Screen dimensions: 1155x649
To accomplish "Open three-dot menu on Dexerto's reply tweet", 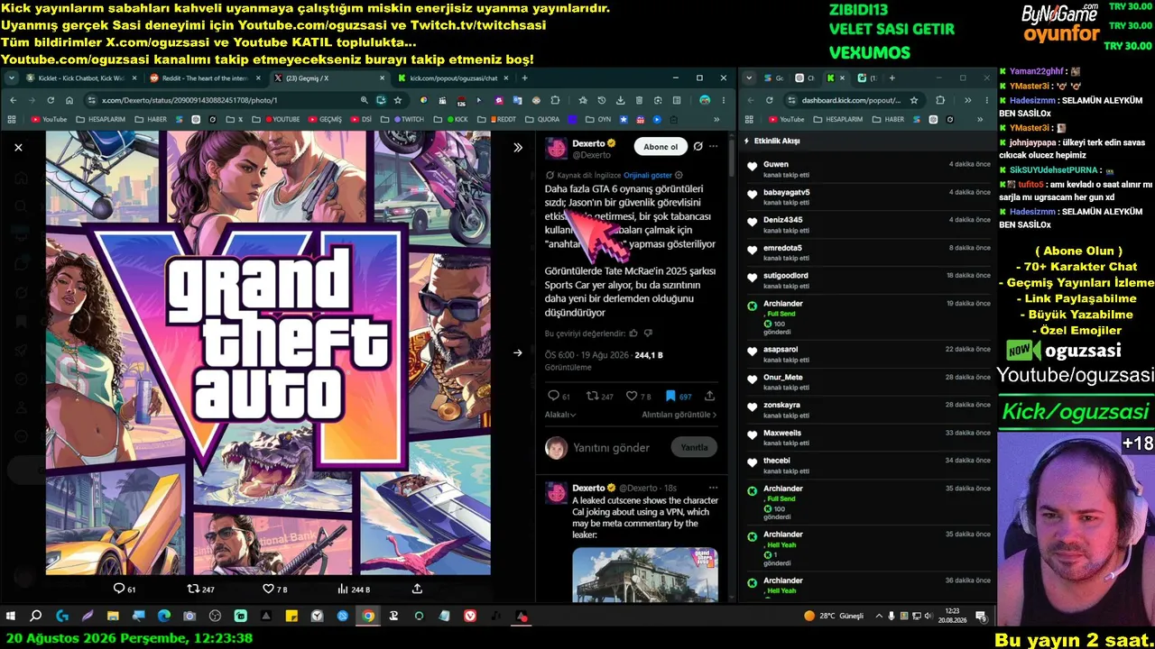I will 713,488.
